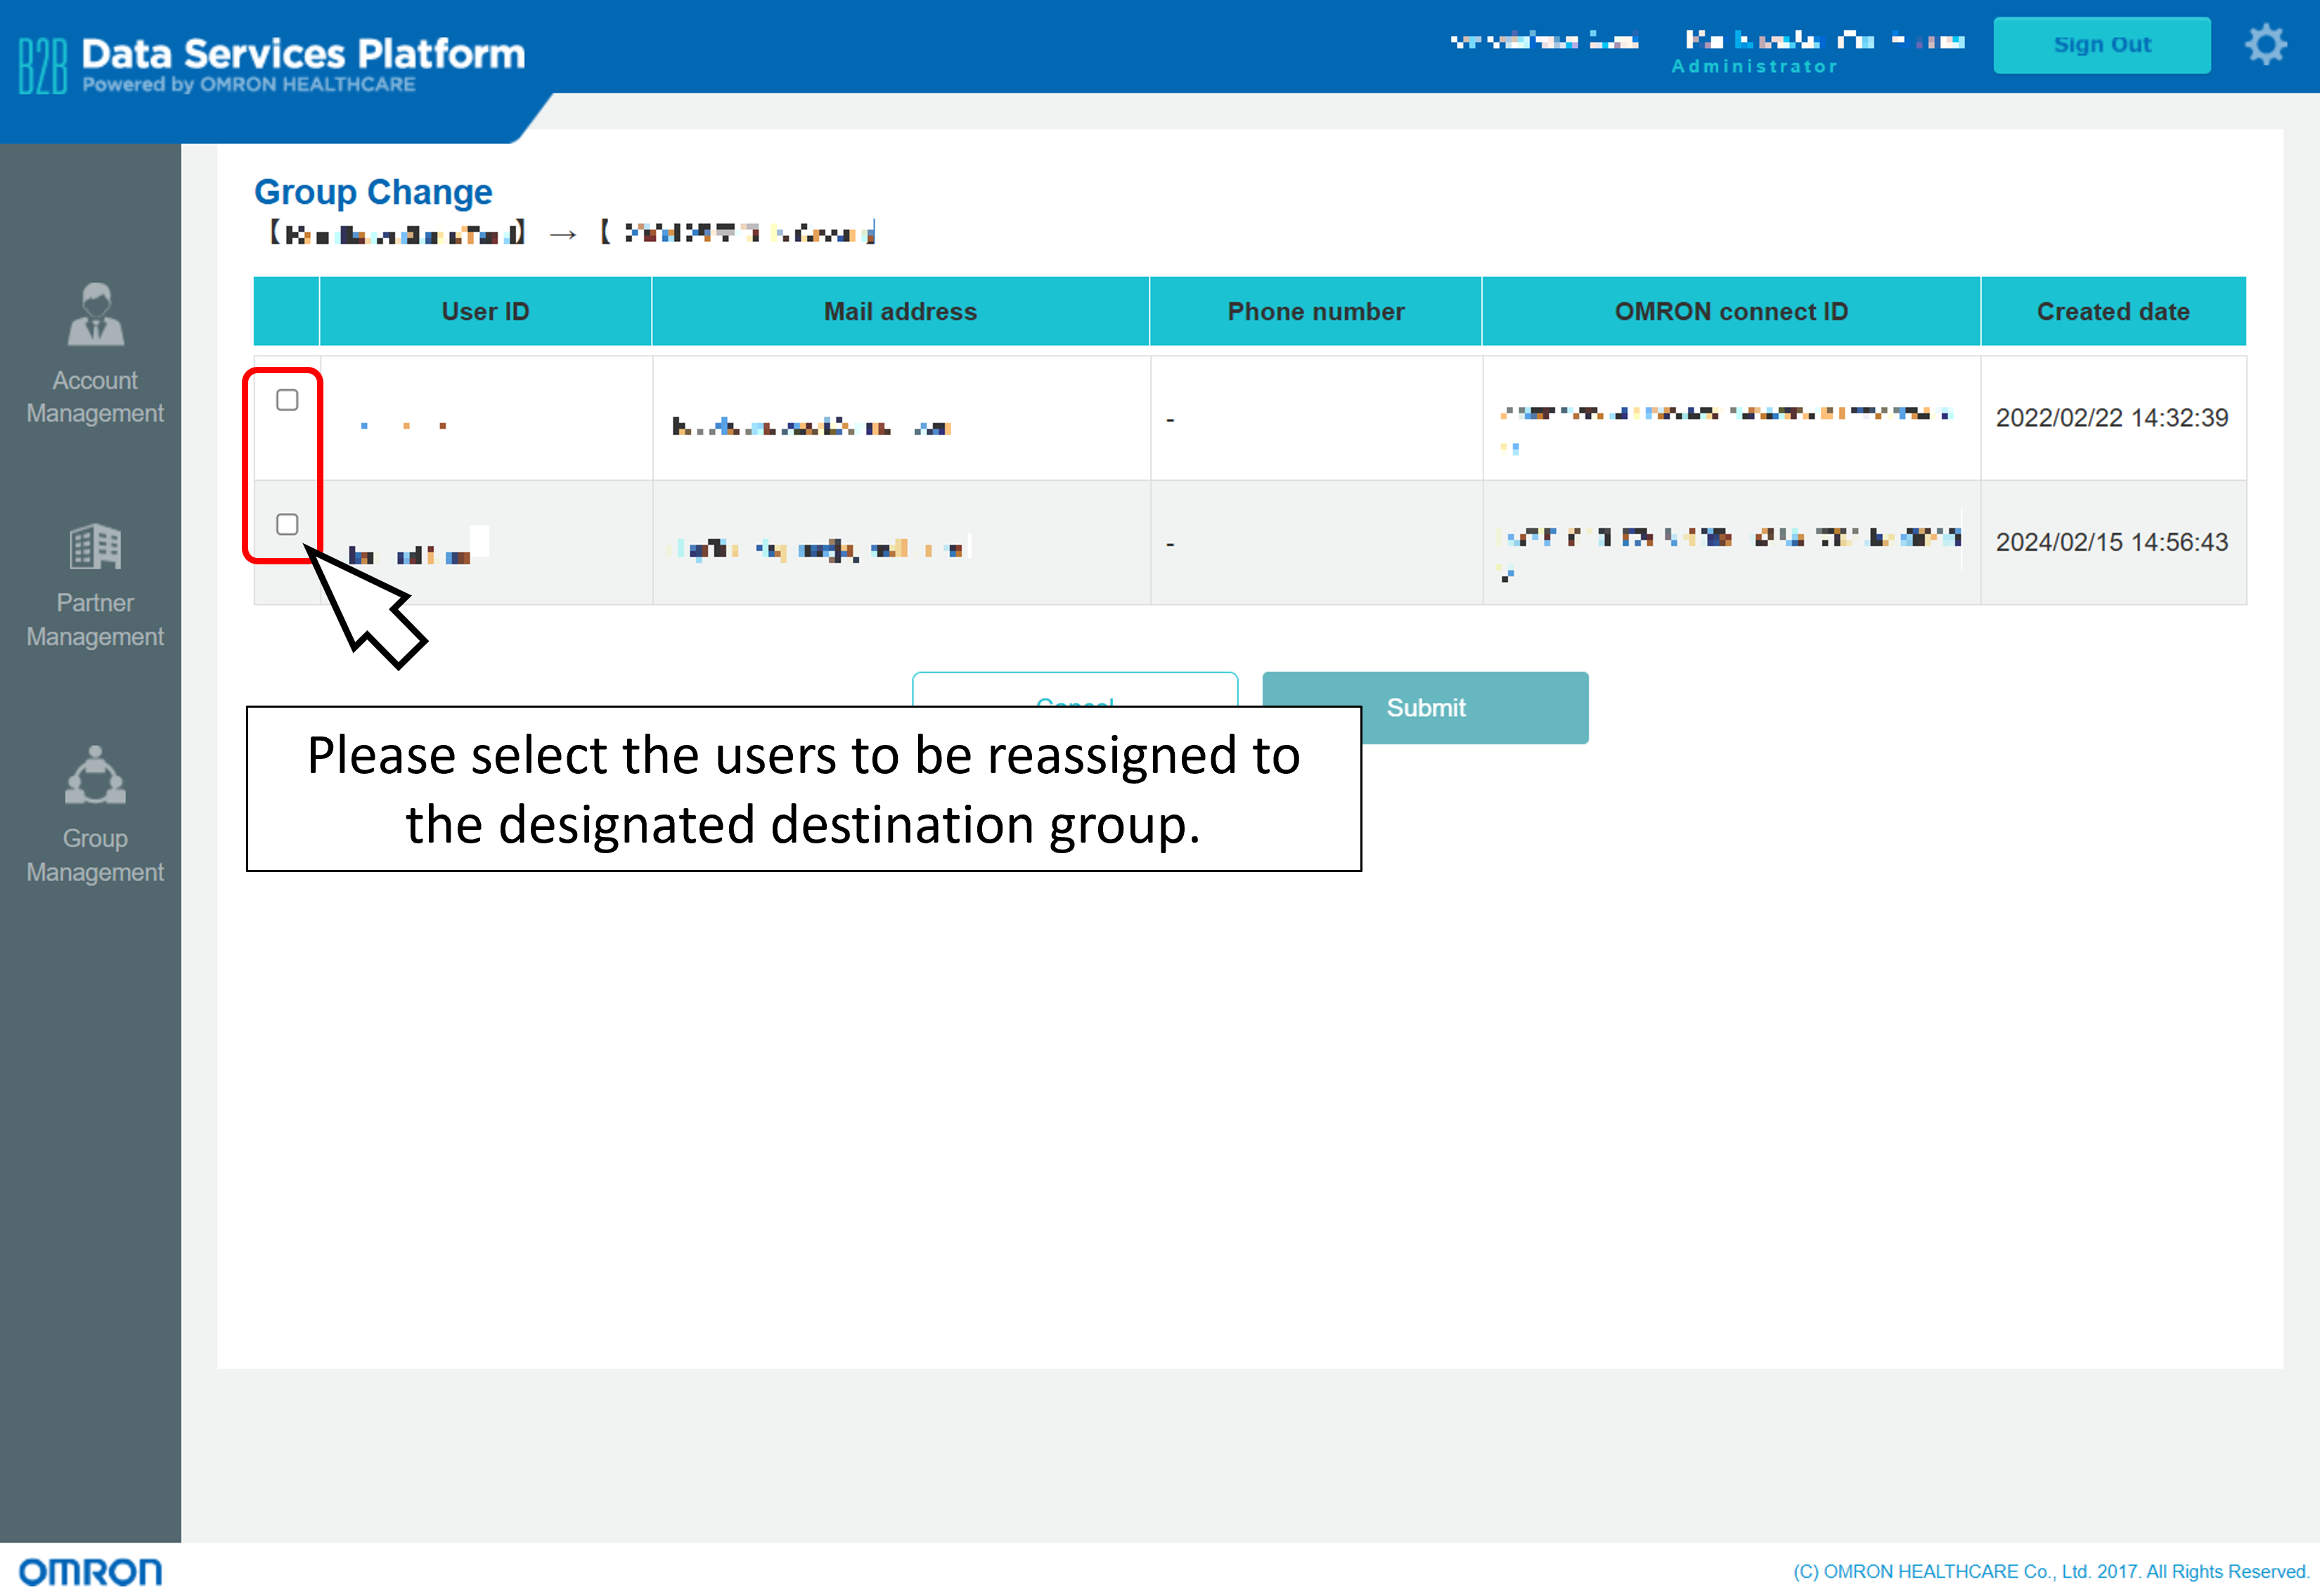The height and width of the screenshot is (1596, 2320).
Task: Click the OMRON logo in footer
Action: coord(90,1572)
